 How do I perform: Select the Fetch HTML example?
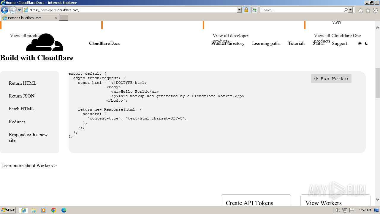[x=21, y=109]
